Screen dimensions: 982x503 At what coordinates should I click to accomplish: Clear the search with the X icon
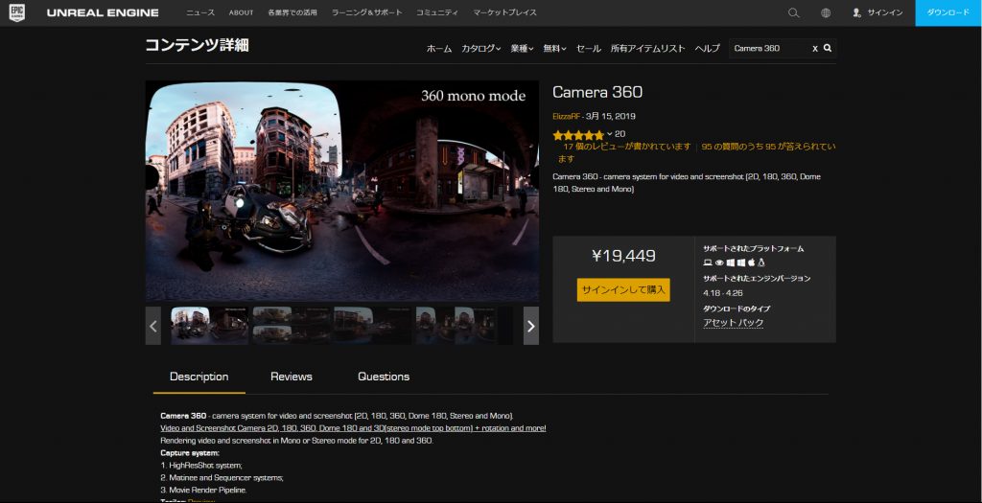point(815,48)
